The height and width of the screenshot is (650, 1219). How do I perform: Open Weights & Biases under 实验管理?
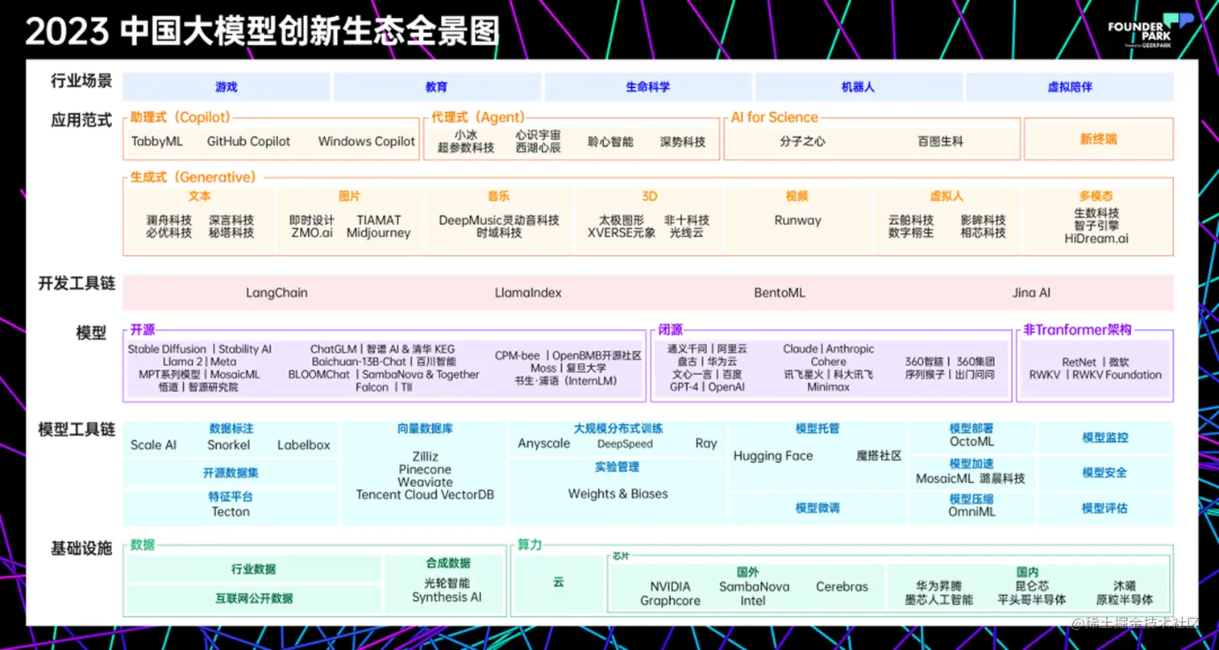(618, 494)
